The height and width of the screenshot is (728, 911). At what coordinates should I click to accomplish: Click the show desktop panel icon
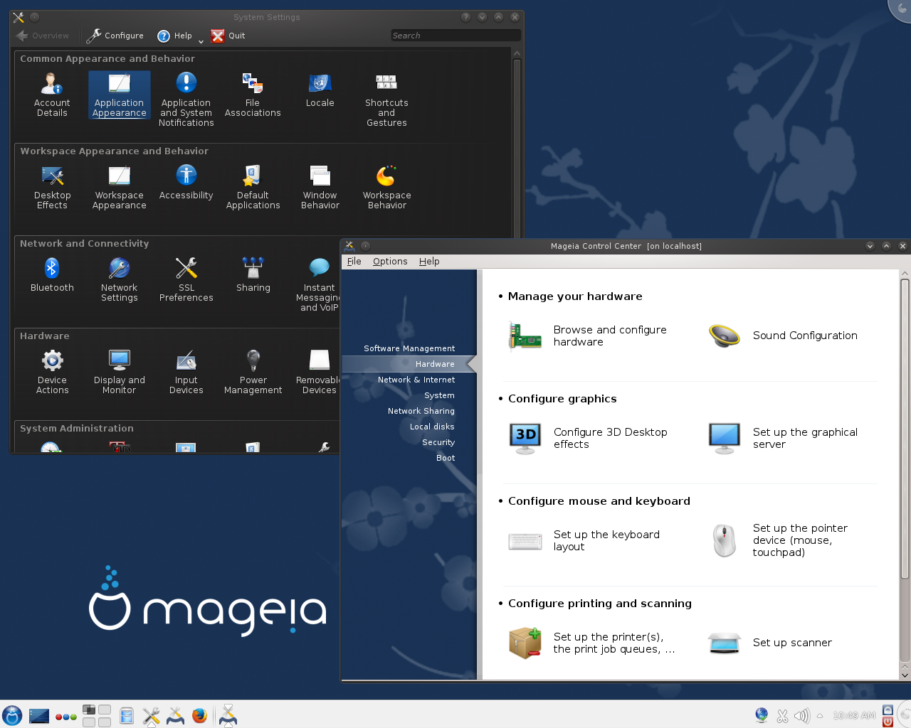coord(39,716)
